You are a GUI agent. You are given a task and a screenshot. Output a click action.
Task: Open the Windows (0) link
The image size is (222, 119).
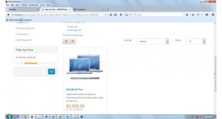point(75,30)
